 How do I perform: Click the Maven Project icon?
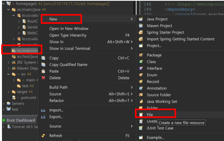141,26
